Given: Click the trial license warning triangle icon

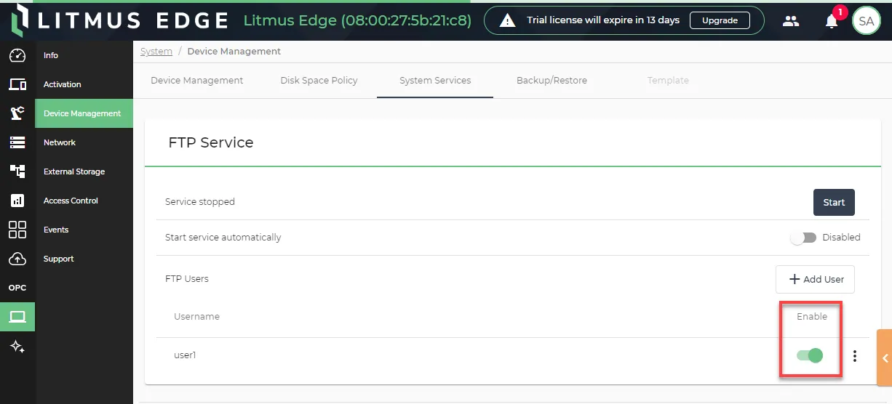Looking at the screenshot, I should pyautogui.click(x=508, y=21).
